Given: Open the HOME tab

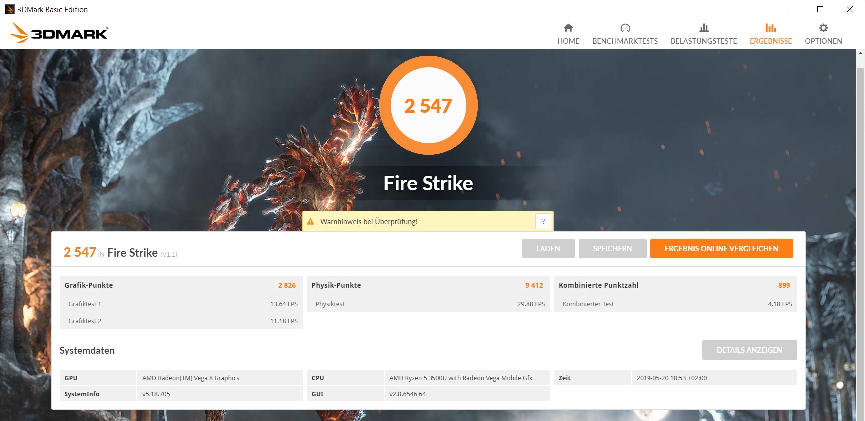Looking at the screenshot, I should 568,34.
